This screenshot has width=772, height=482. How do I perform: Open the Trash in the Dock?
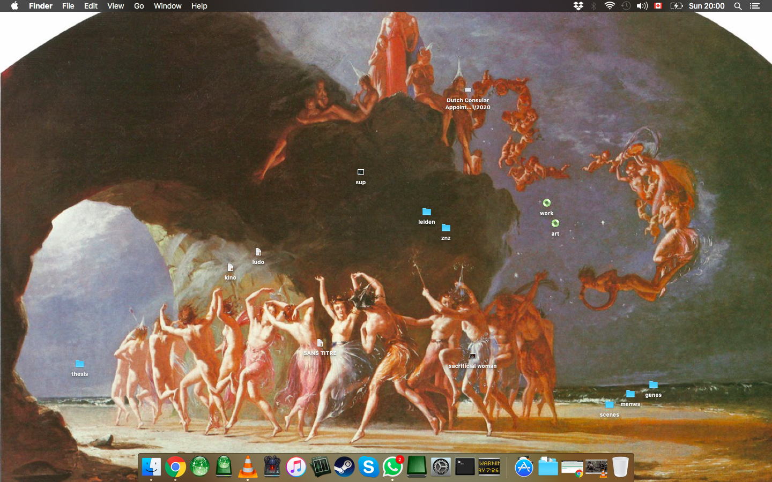[620, 467]
